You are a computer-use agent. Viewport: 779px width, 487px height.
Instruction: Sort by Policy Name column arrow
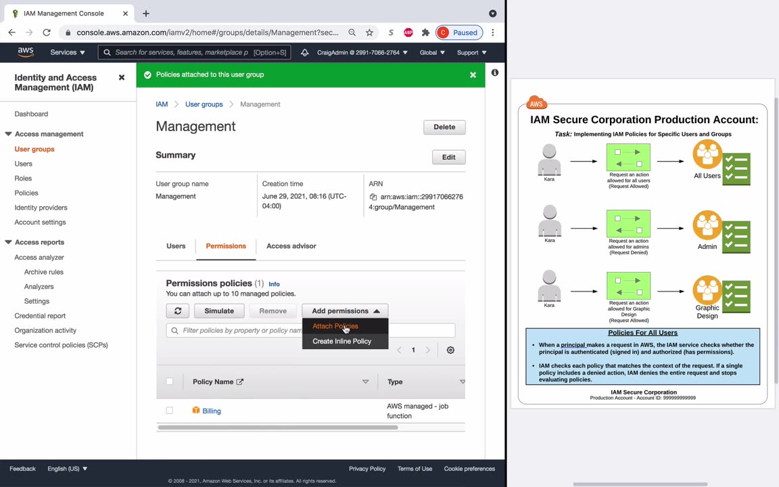point(365,381)
